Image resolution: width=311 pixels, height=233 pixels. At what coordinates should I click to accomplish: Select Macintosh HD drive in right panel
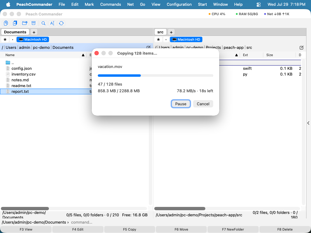point(186,39)
